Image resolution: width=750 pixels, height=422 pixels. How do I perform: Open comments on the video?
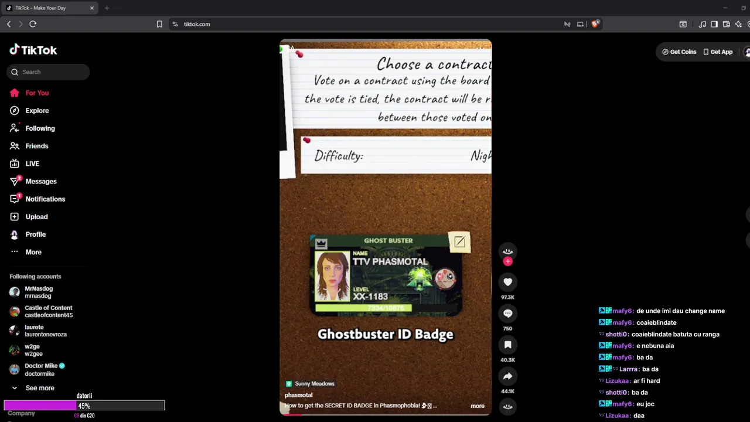click(507, 314)
